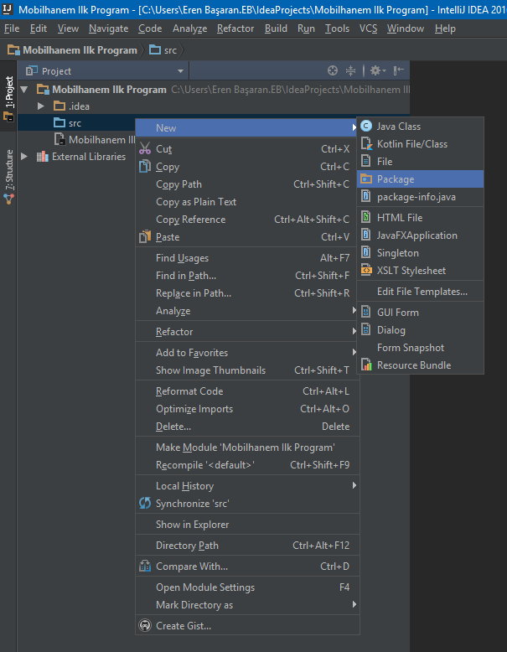Open the Analyze submenu in context menu
Screen dimensions: 507x652
(x=247, y=311)
